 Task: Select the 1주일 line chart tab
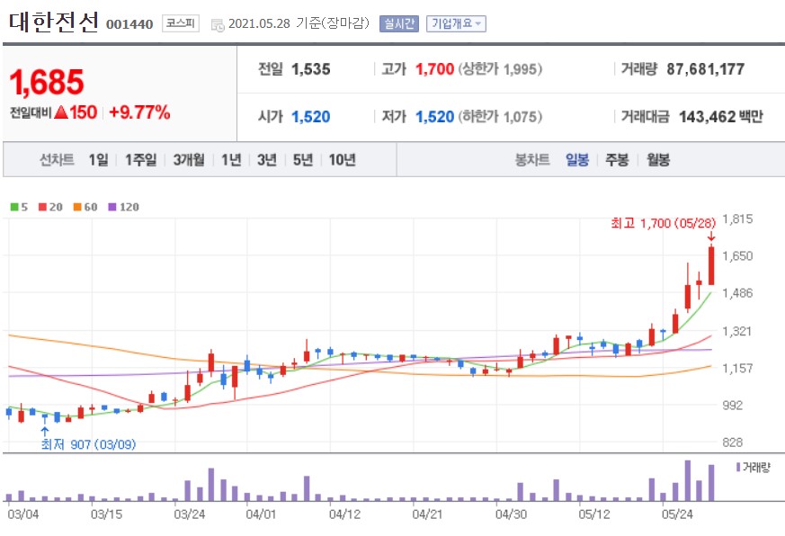[x=140, y=160]
